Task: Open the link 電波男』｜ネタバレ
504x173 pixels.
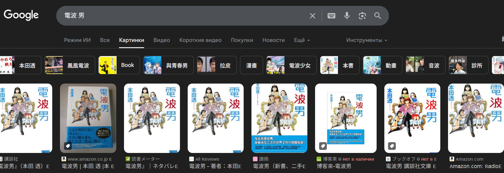Action: click(152, 166)
